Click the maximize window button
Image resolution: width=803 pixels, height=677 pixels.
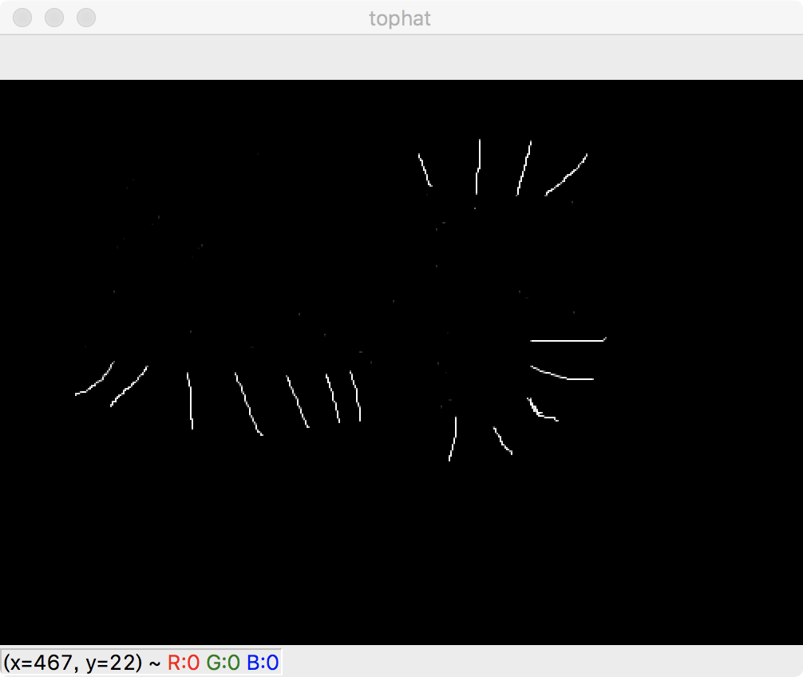(86, 18)
